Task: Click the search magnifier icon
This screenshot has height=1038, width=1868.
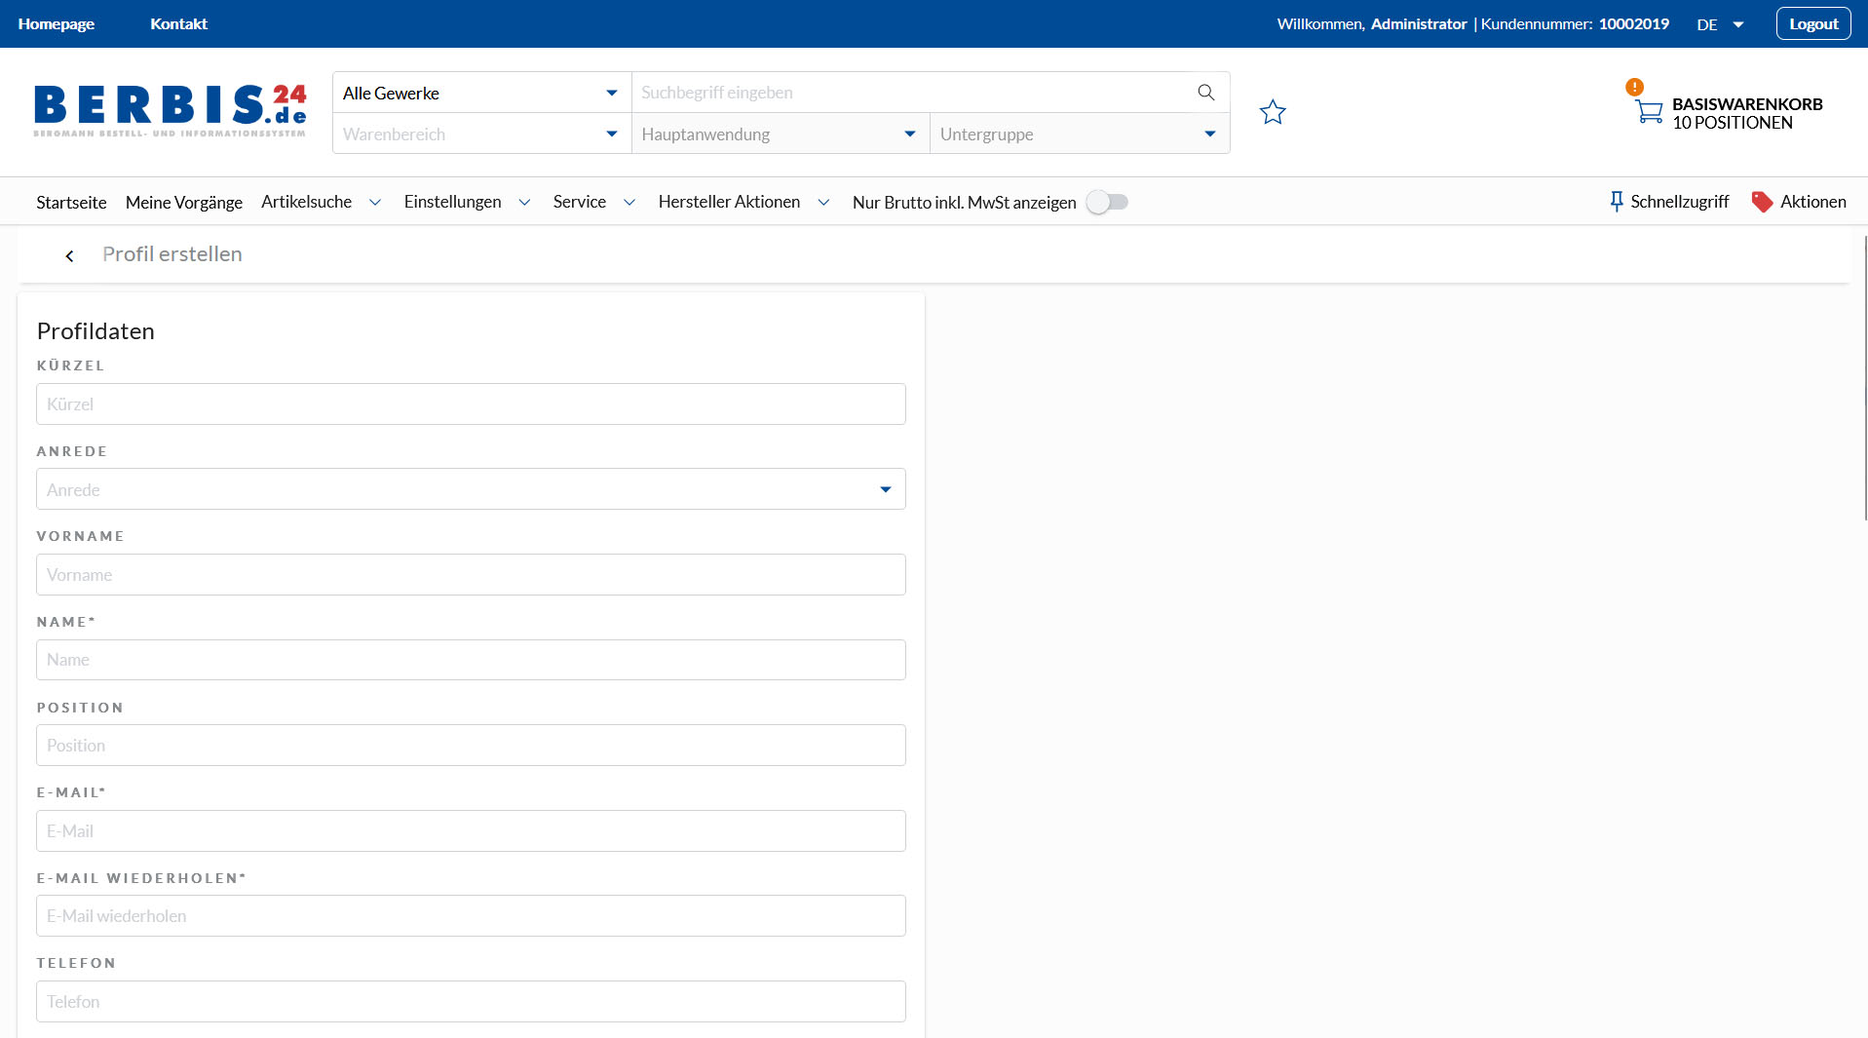Action: [1205, 93]
